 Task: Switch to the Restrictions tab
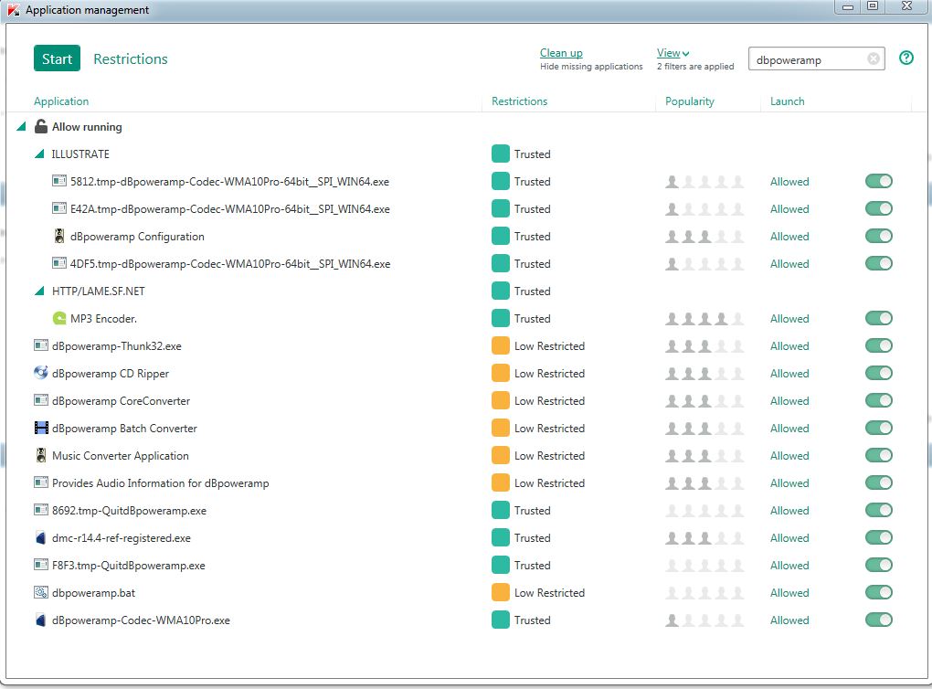click(x=131, y=58)
